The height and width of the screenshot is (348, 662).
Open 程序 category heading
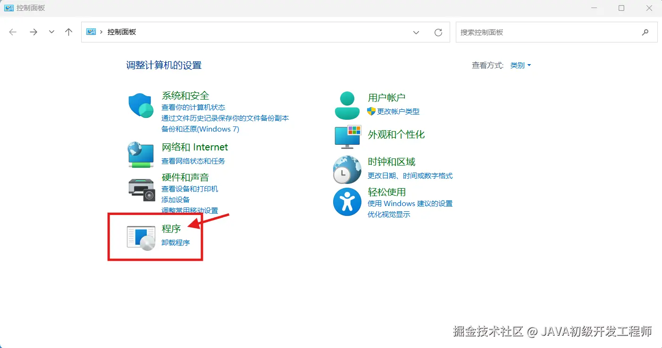click(171, 229)
